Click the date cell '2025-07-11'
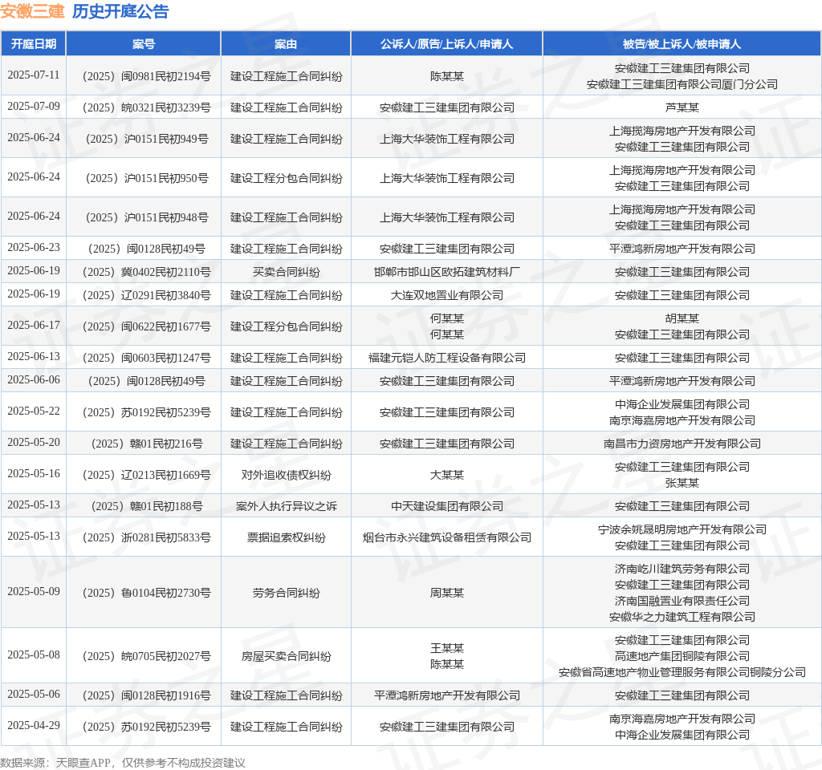The height and width of the screenshot is (770, 822). coord(34,75)
